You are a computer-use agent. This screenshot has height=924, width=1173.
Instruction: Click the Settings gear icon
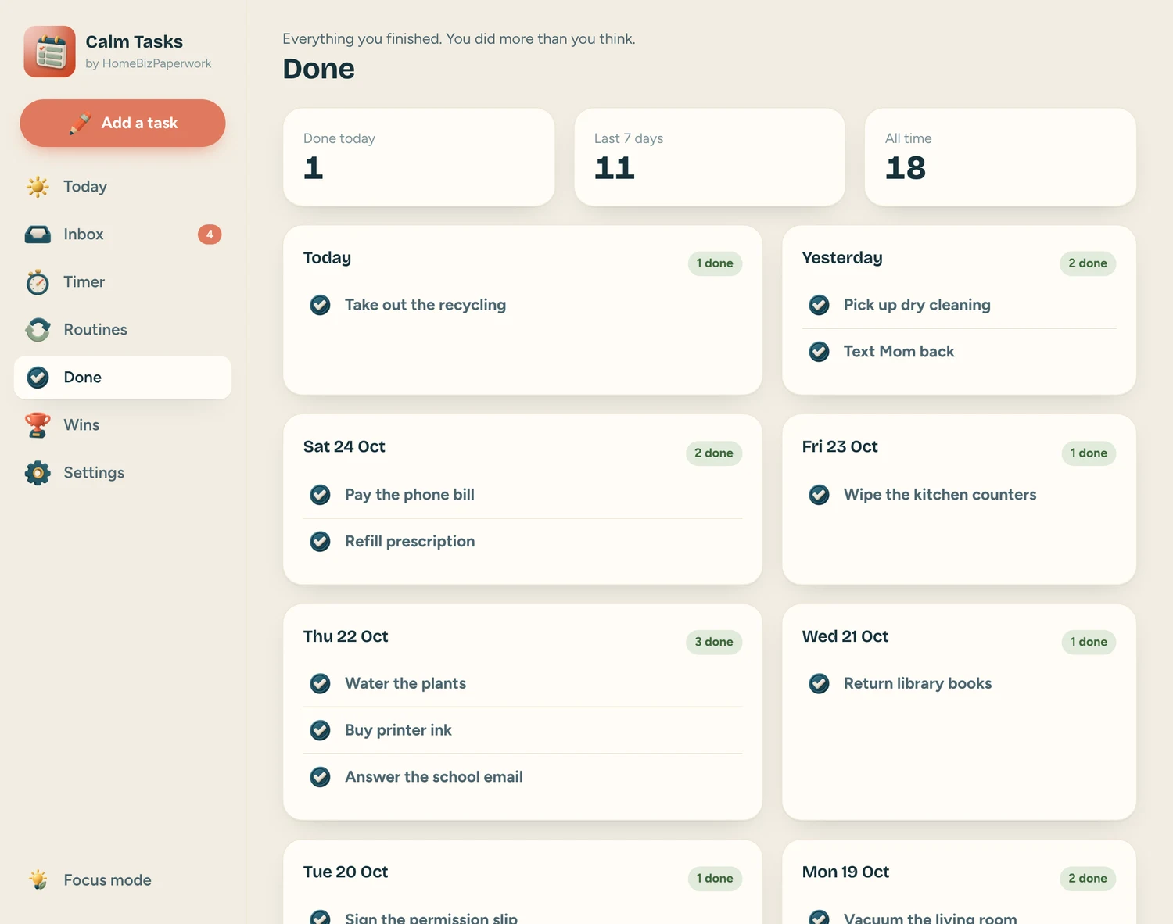[x=38, y=473]
